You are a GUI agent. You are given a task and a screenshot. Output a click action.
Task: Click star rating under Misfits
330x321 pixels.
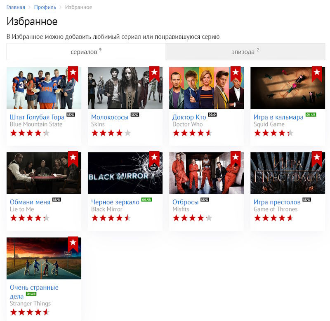pos(192,218)
